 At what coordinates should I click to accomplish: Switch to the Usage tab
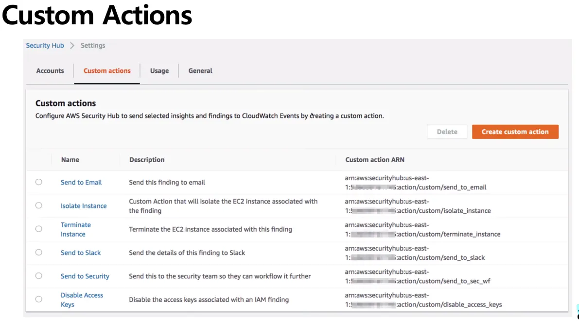pyautogui.click(x=159, y=71)
